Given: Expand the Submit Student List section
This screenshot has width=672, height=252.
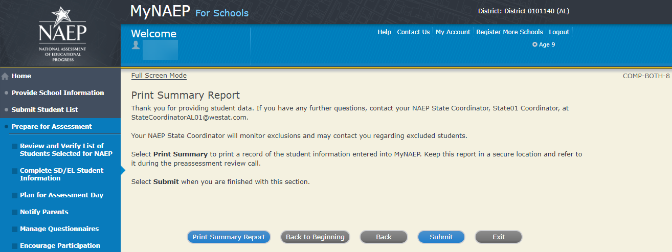Looking at the screenshot, I should 44,109.
